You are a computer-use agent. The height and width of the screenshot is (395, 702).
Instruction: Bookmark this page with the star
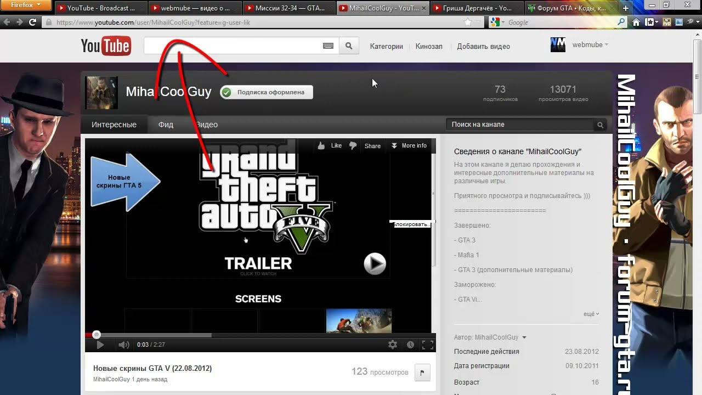pos(467,22)
